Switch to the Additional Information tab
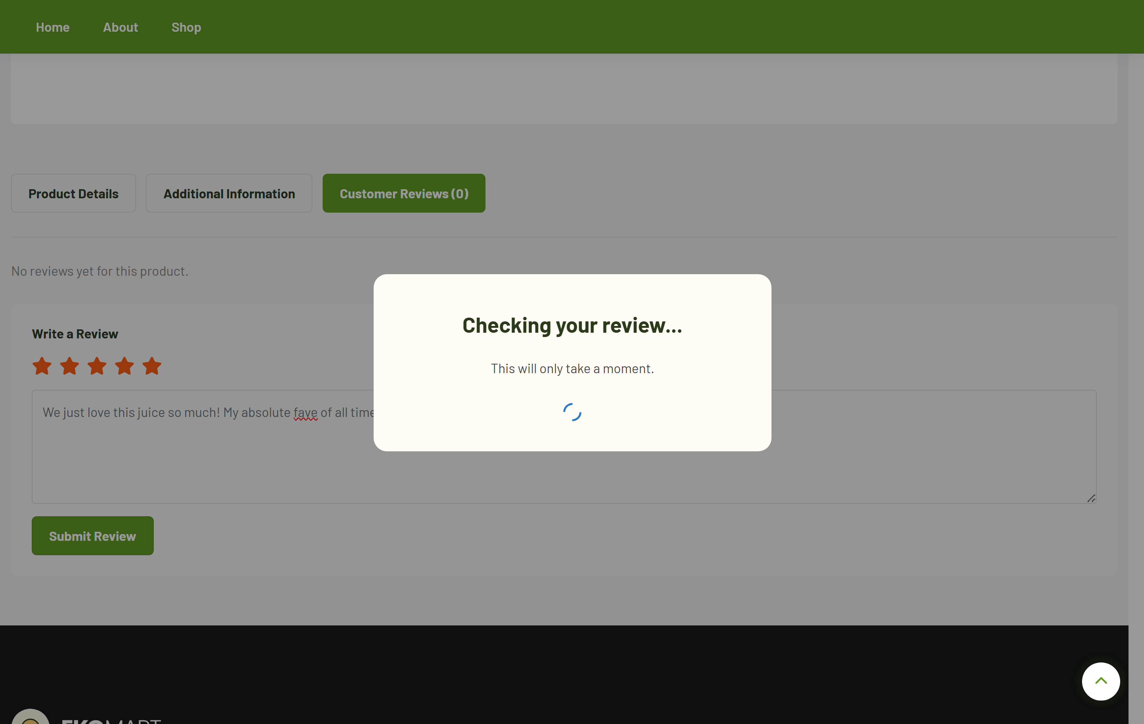Screen dimensions: 1144x724 (x=229, y=193)
